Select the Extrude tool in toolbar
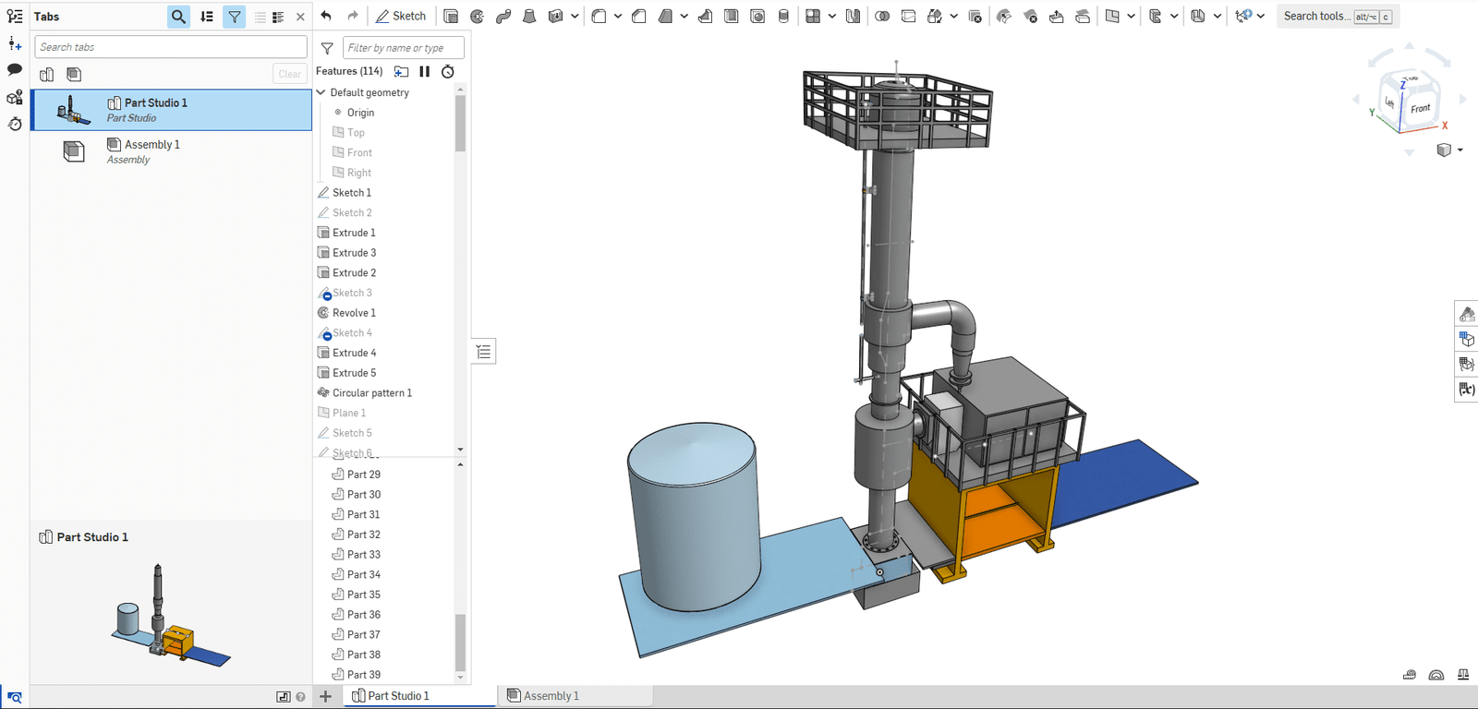This screenshot has height=709, width=1478. [x=451, y=16]
